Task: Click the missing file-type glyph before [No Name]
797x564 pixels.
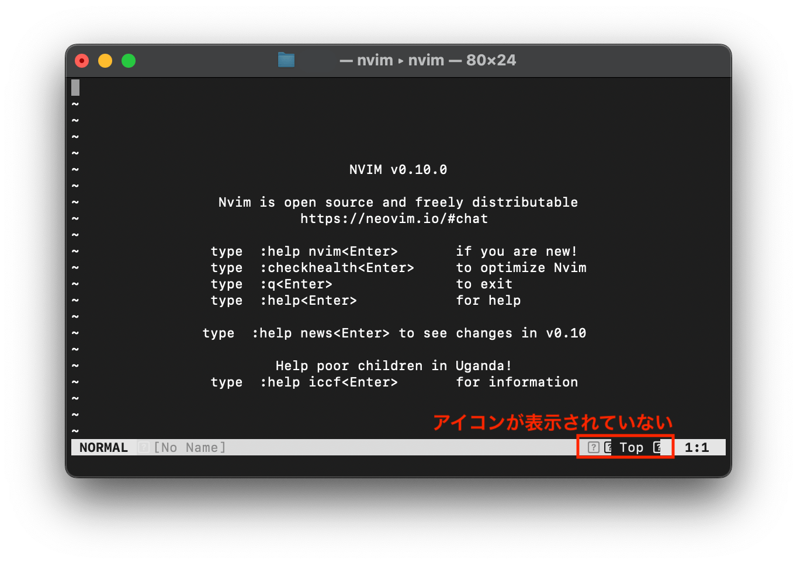Action: pyautogui.click(x=143, y=447)
